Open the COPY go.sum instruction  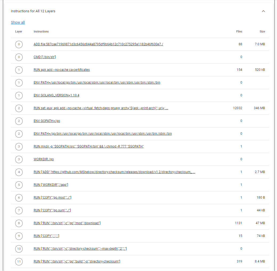point(52,210)
